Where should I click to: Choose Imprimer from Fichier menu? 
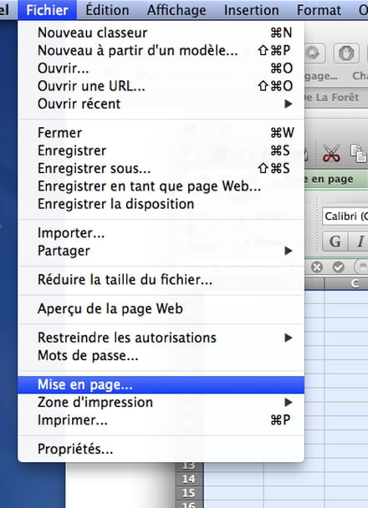[x=161, y=420]
